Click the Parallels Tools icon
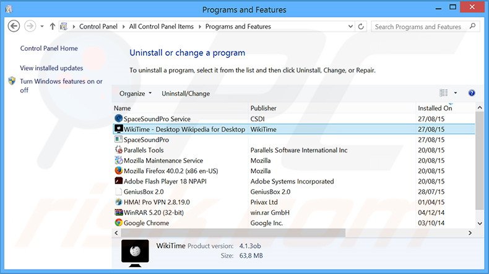Viewport: 489px width, 274px height. coord(118,149)
